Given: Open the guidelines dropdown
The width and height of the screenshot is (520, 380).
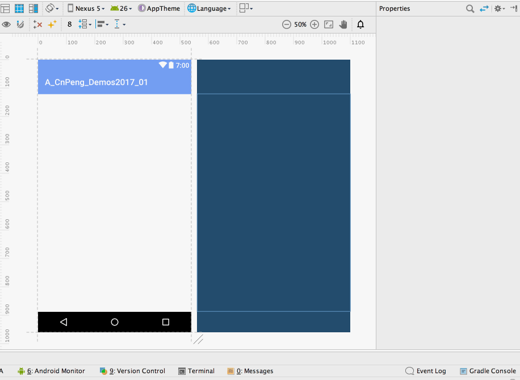Looking at the screenshot, I should (x=120, y=24).
